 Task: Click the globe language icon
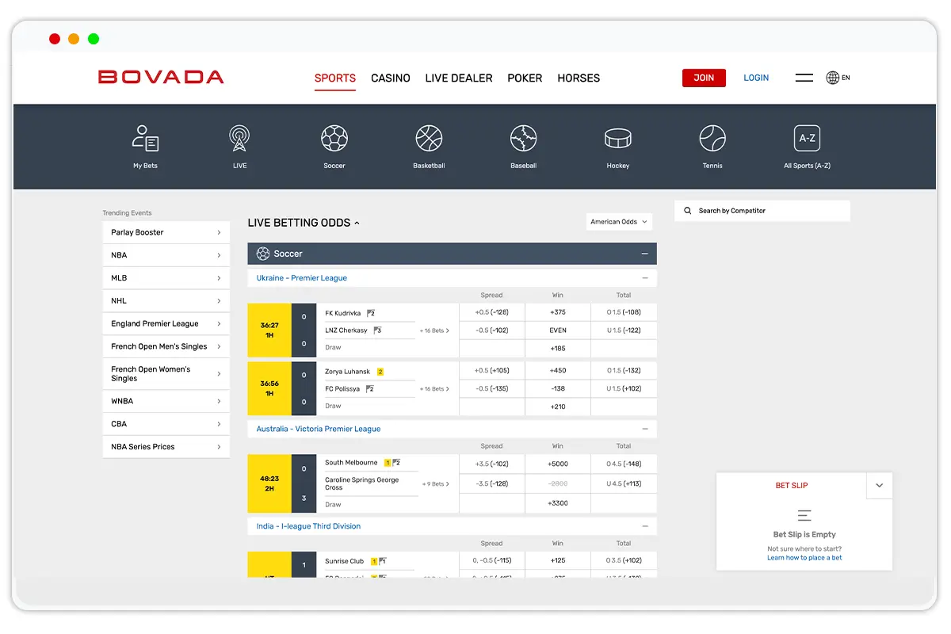click(x=833, y=78)
